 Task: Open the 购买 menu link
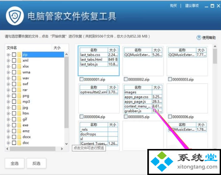(173, 6)
